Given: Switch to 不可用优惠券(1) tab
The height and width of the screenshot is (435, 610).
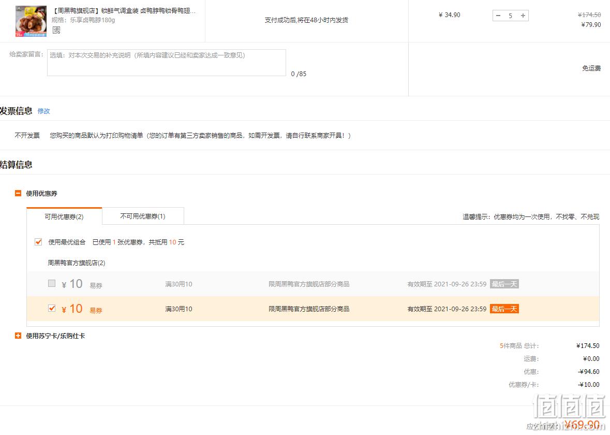Looking at the screenshot, I should (x=143, y=216).
